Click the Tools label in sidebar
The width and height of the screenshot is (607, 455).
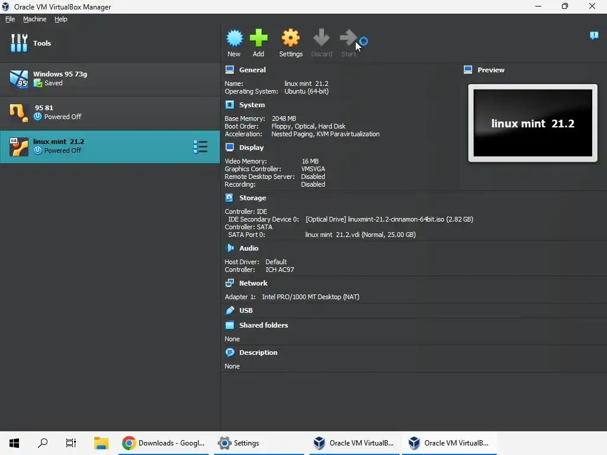[42, 43]
